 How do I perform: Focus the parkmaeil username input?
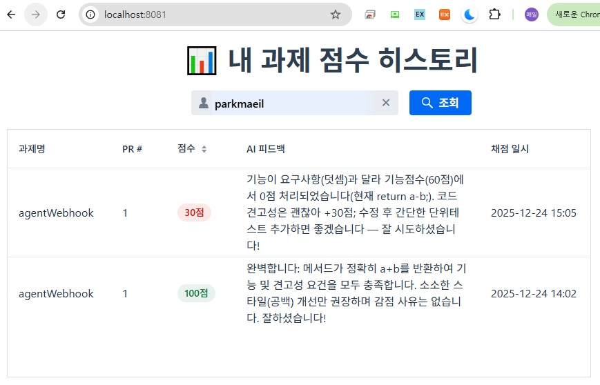(x=295, y=103)
